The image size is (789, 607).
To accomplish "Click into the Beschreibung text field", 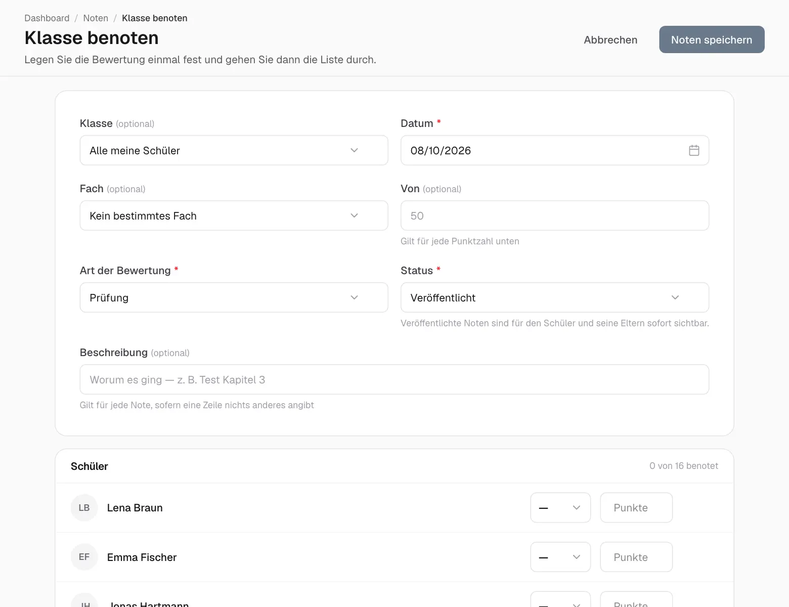I will click(394, 379).
